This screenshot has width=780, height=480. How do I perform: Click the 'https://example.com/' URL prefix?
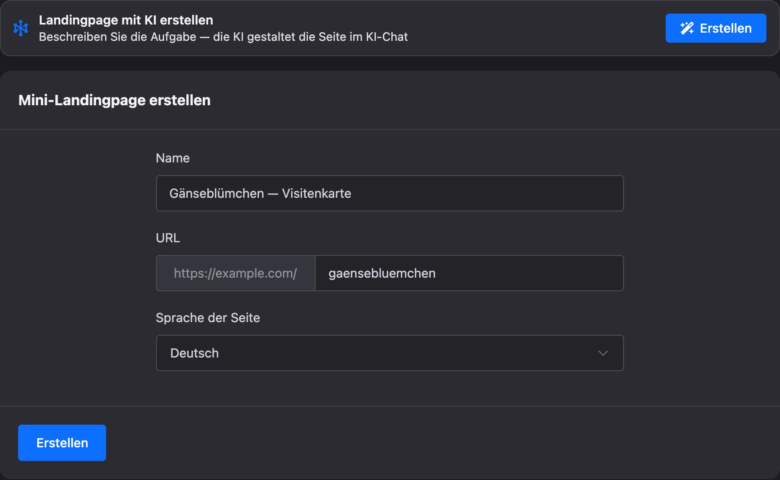tap(235, 273)
